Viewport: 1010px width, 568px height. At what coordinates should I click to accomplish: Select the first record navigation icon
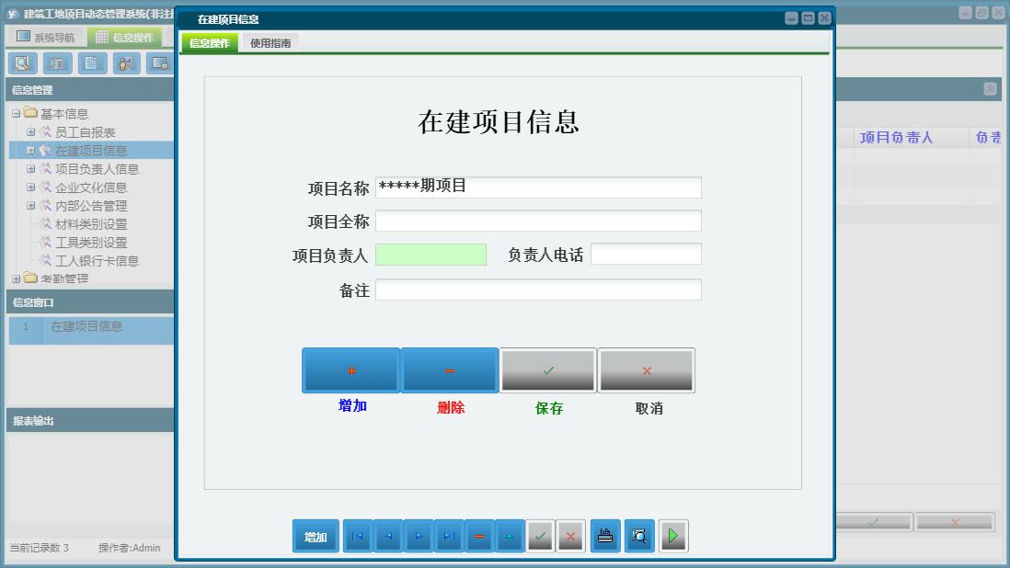click(x=357, y=536)
